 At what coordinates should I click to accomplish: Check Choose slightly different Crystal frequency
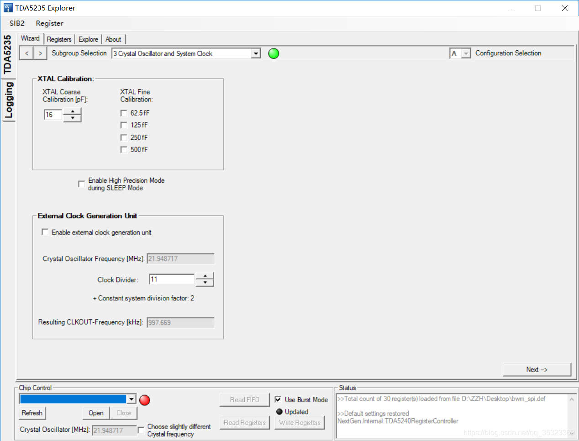[141, 430]
